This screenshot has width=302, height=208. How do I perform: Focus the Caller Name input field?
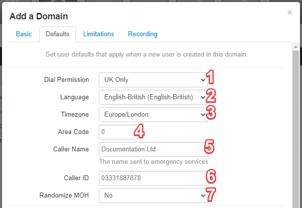coord(153,149)
